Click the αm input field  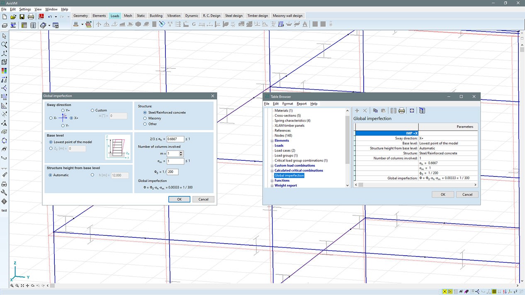tap(175, 161)
